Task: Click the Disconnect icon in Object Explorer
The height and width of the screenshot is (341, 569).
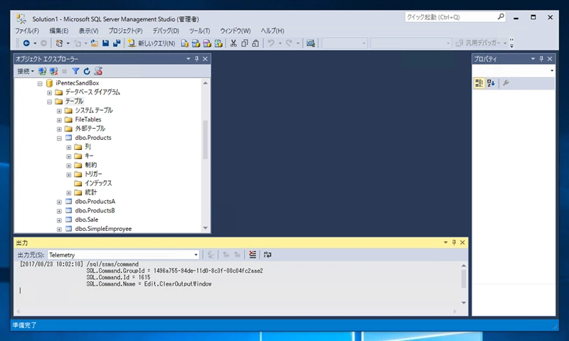Action: click(x=54, y=71)
